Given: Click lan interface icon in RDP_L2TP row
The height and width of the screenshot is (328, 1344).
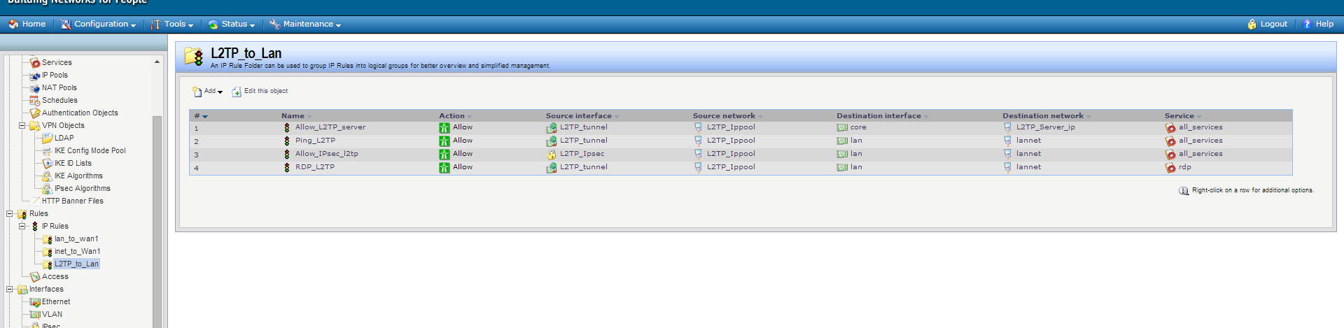Looking at the screenshot, I should 842,167.
